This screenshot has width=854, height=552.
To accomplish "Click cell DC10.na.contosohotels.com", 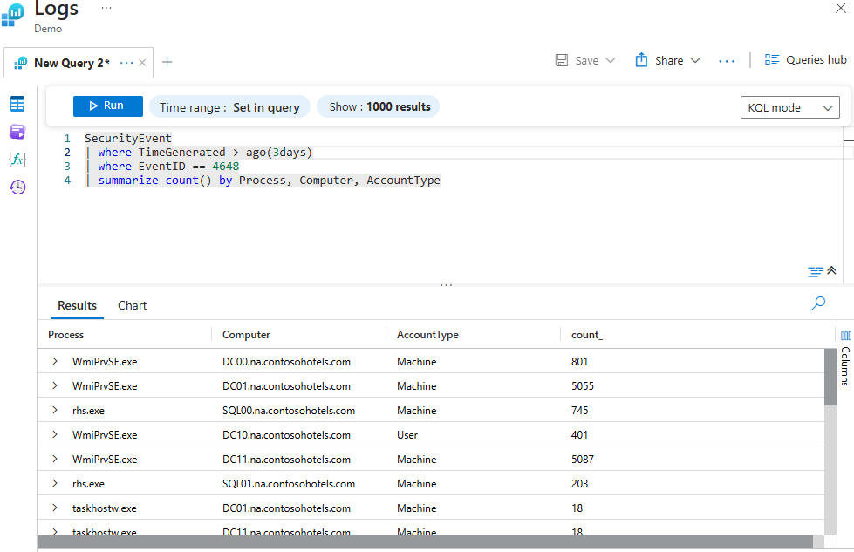I will (x=286, y=435).
